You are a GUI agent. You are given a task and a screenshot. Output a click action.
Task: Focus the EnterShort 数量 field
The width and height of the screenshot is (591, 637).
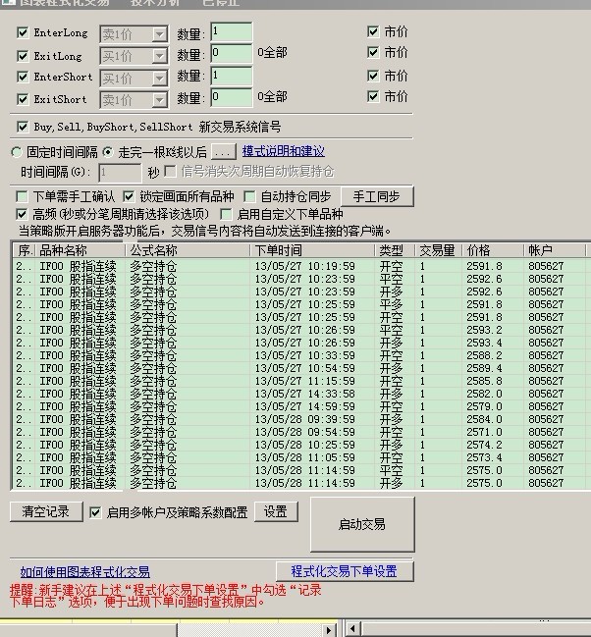pyautogui.click(x=232, y=76)
